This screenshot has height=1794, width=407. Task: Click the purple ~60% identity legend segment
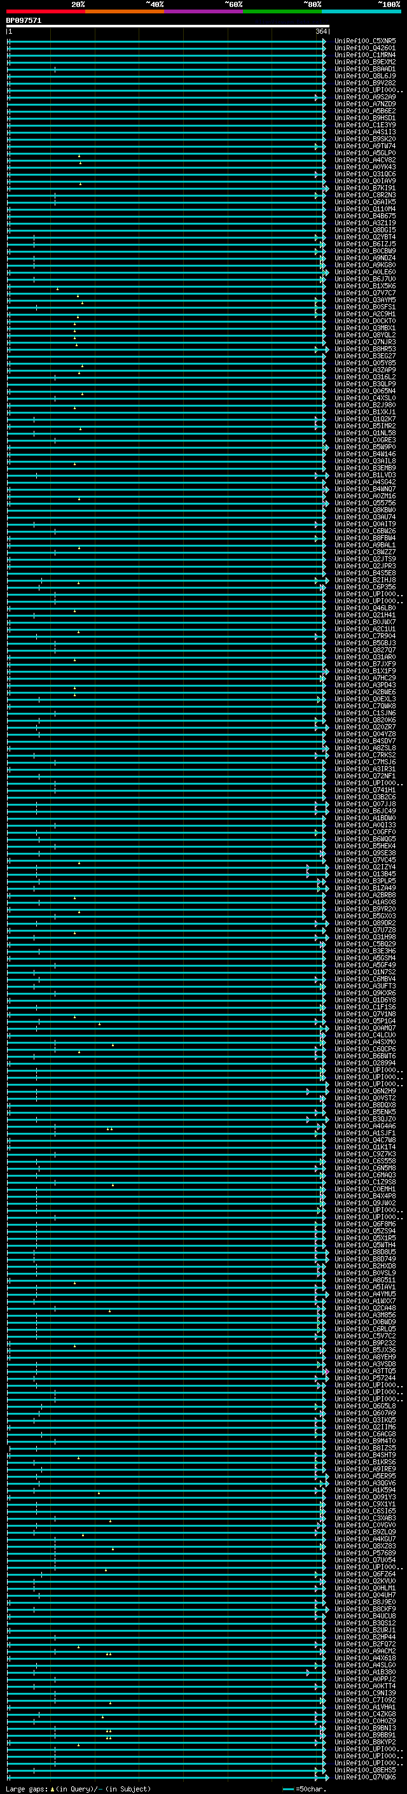[204, 11]
